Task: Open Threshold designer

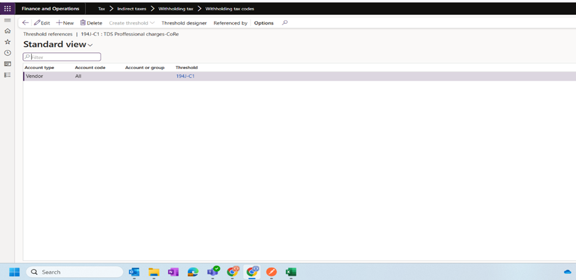Action: point(184,23)
